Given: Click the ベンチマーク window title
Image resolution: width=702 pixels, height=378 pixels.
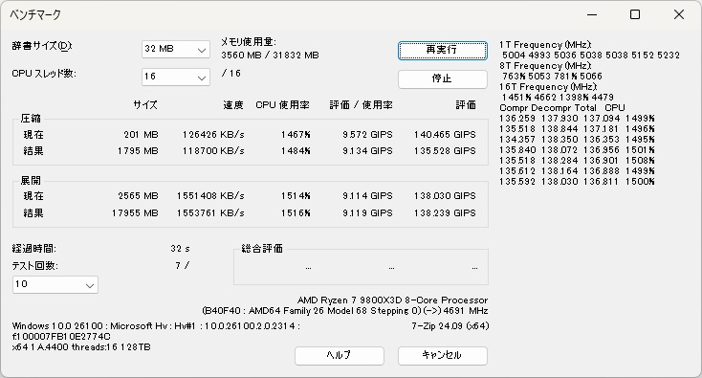Looking at the screenshot, I should coord(35,14).
